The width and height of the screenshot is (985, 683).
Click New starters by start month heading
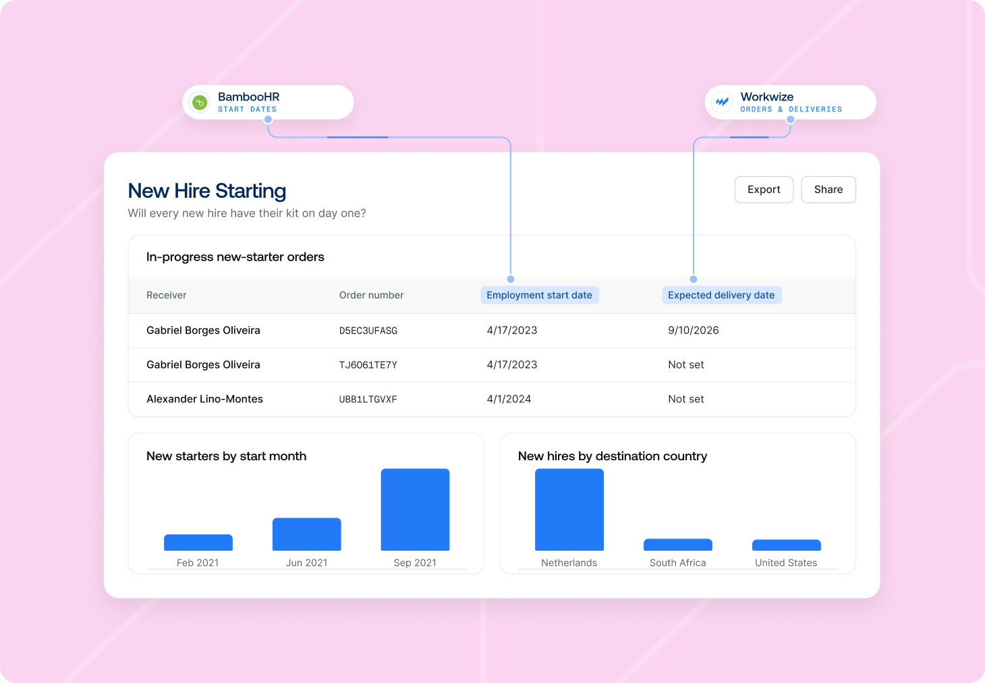point(227,456)
